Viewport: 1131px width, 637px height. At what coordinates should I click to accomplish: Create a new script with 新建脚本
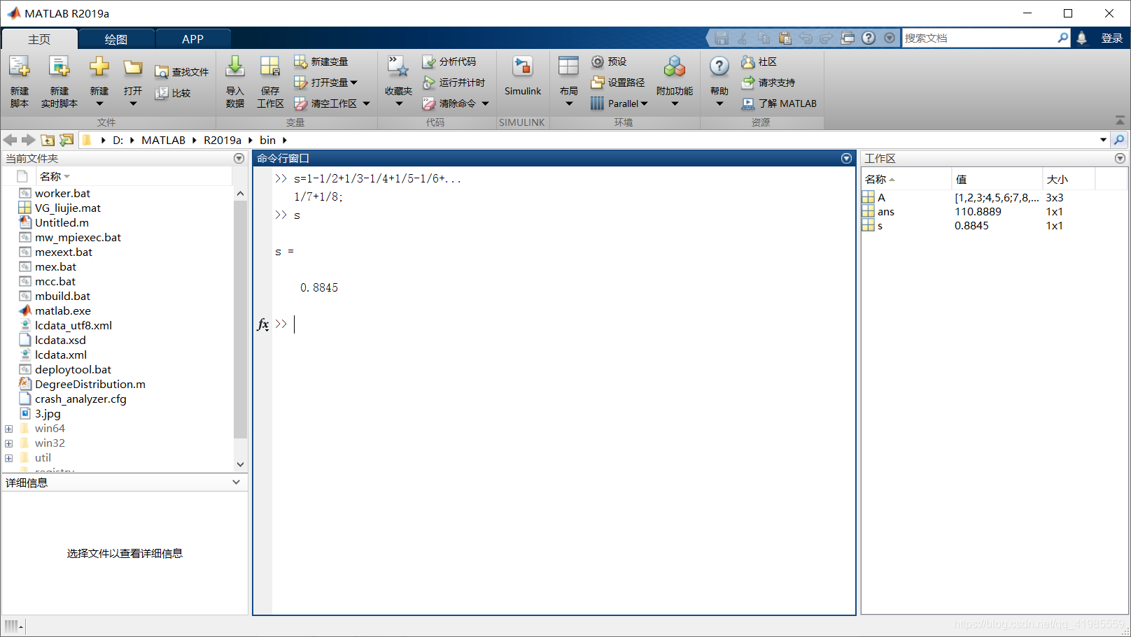click(20, 82)
